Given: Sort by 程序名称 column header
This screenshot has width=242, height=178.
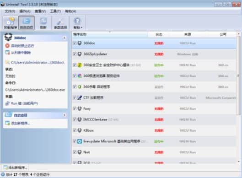Looking at the screenshot, I should pos(110,34).
